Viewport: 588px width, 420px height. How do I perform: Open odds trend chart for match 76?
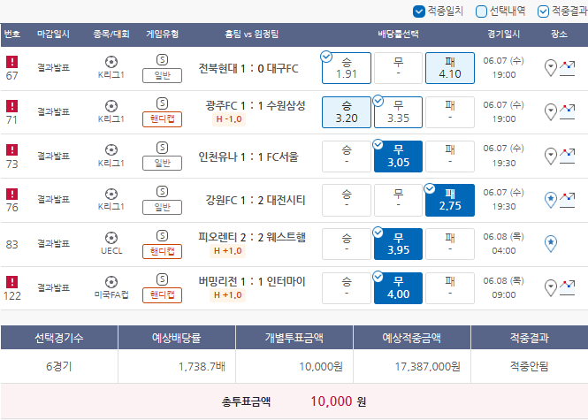pyautogui.click(x=567, y=200)
